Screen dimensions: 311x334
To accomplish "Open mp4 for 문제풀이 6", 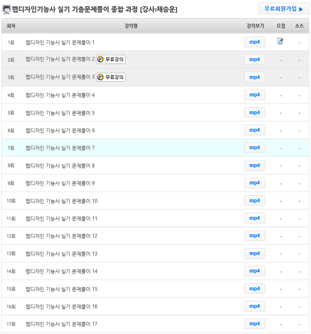I will tap(255, 130).
